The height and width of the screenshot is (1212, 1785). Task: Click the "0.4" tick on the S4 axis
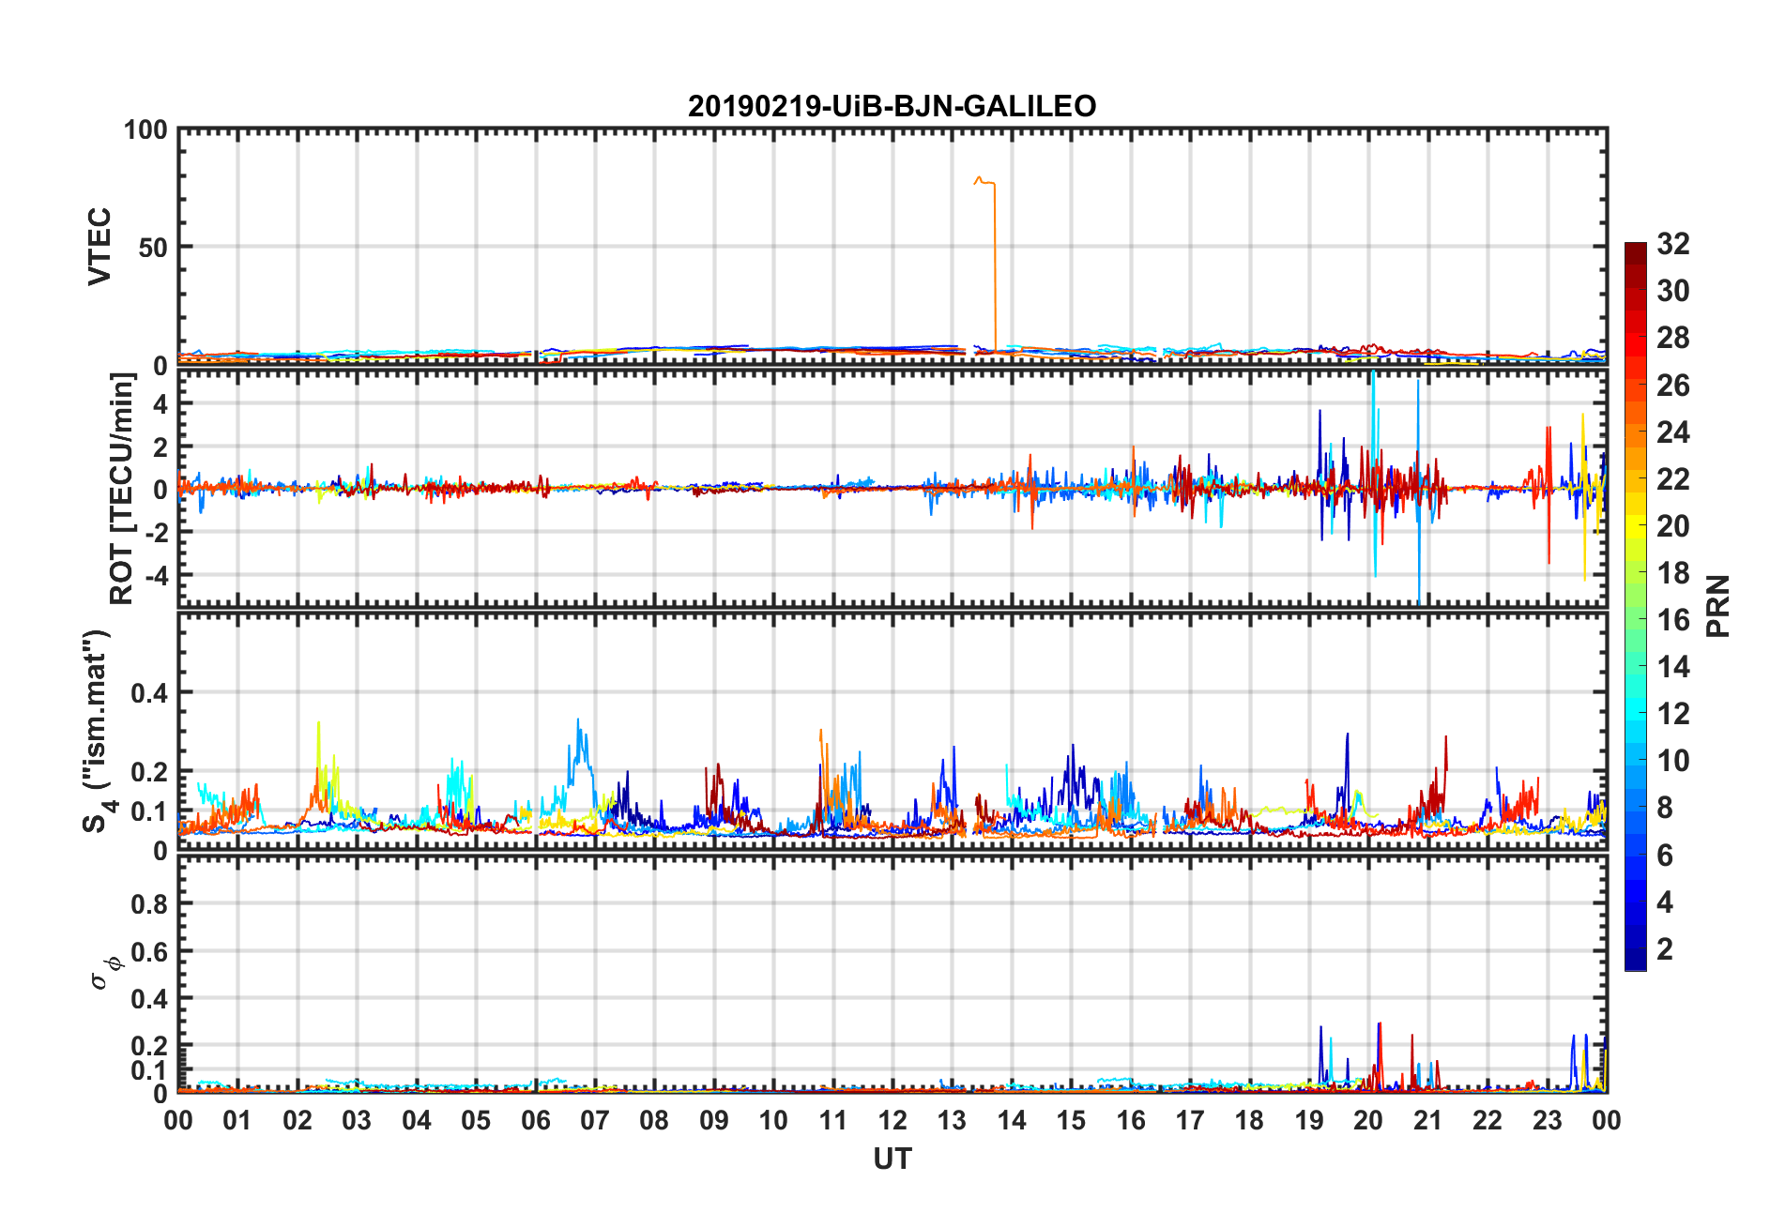tap(149, 693)
